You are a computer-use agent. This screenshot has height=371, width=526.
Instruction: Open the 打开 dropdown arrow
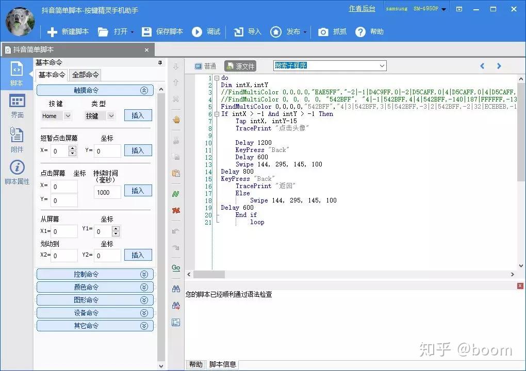click(x=132, y=32)
